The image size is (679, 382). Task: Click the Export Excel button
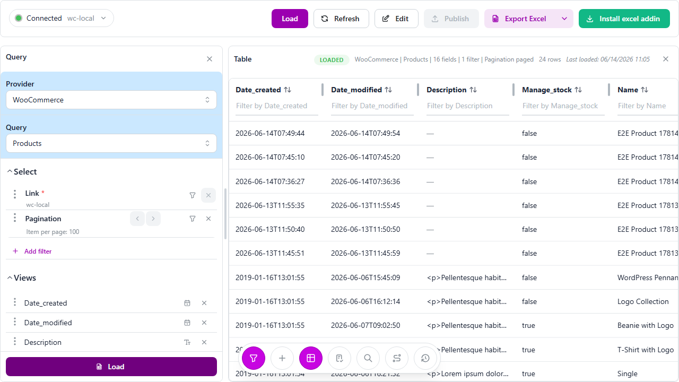(x=520, y=19)
